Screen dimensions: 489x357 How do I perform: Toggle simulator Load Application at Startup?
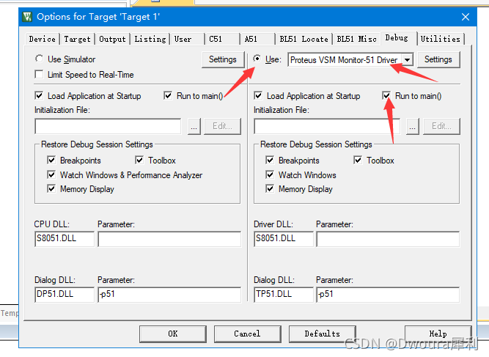tap(39, 95)
